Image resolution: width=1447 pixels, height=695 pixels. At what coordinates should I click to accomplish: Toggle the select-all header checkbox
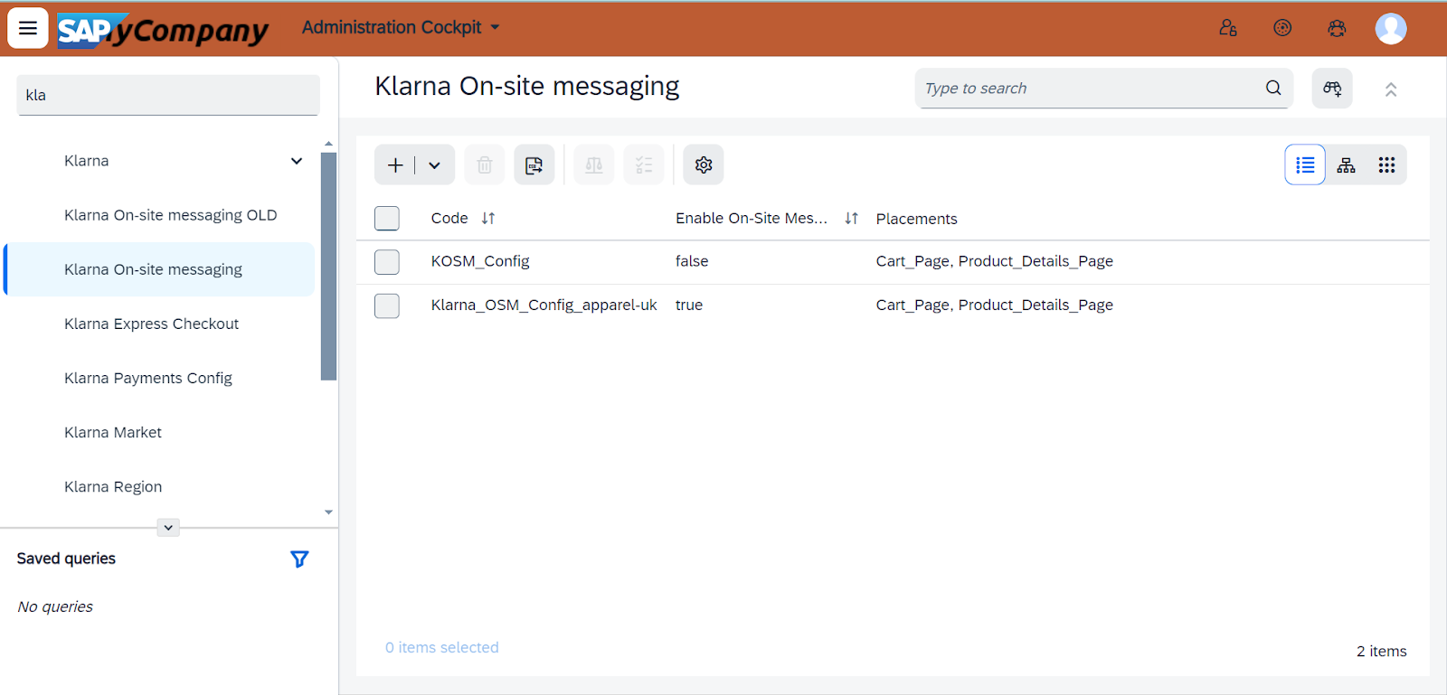(x=387, y=218)
